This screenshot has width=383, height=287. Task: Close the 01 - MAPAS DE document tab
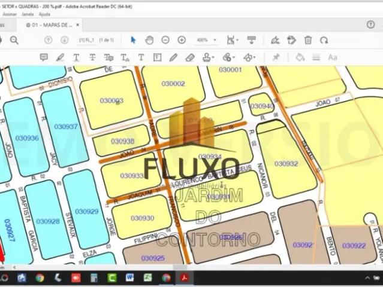[x=78, y=25]
